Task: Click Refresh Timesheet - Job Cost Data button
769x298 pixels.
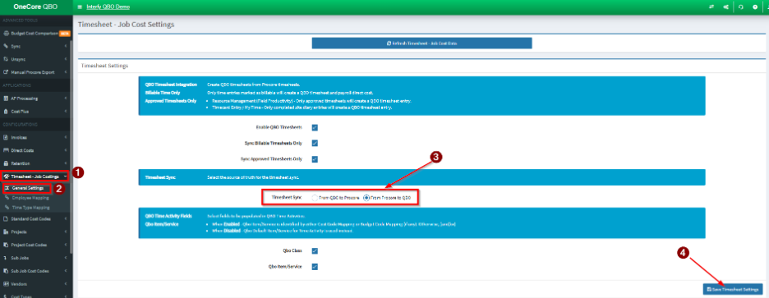Action: (x=421, y=44)
